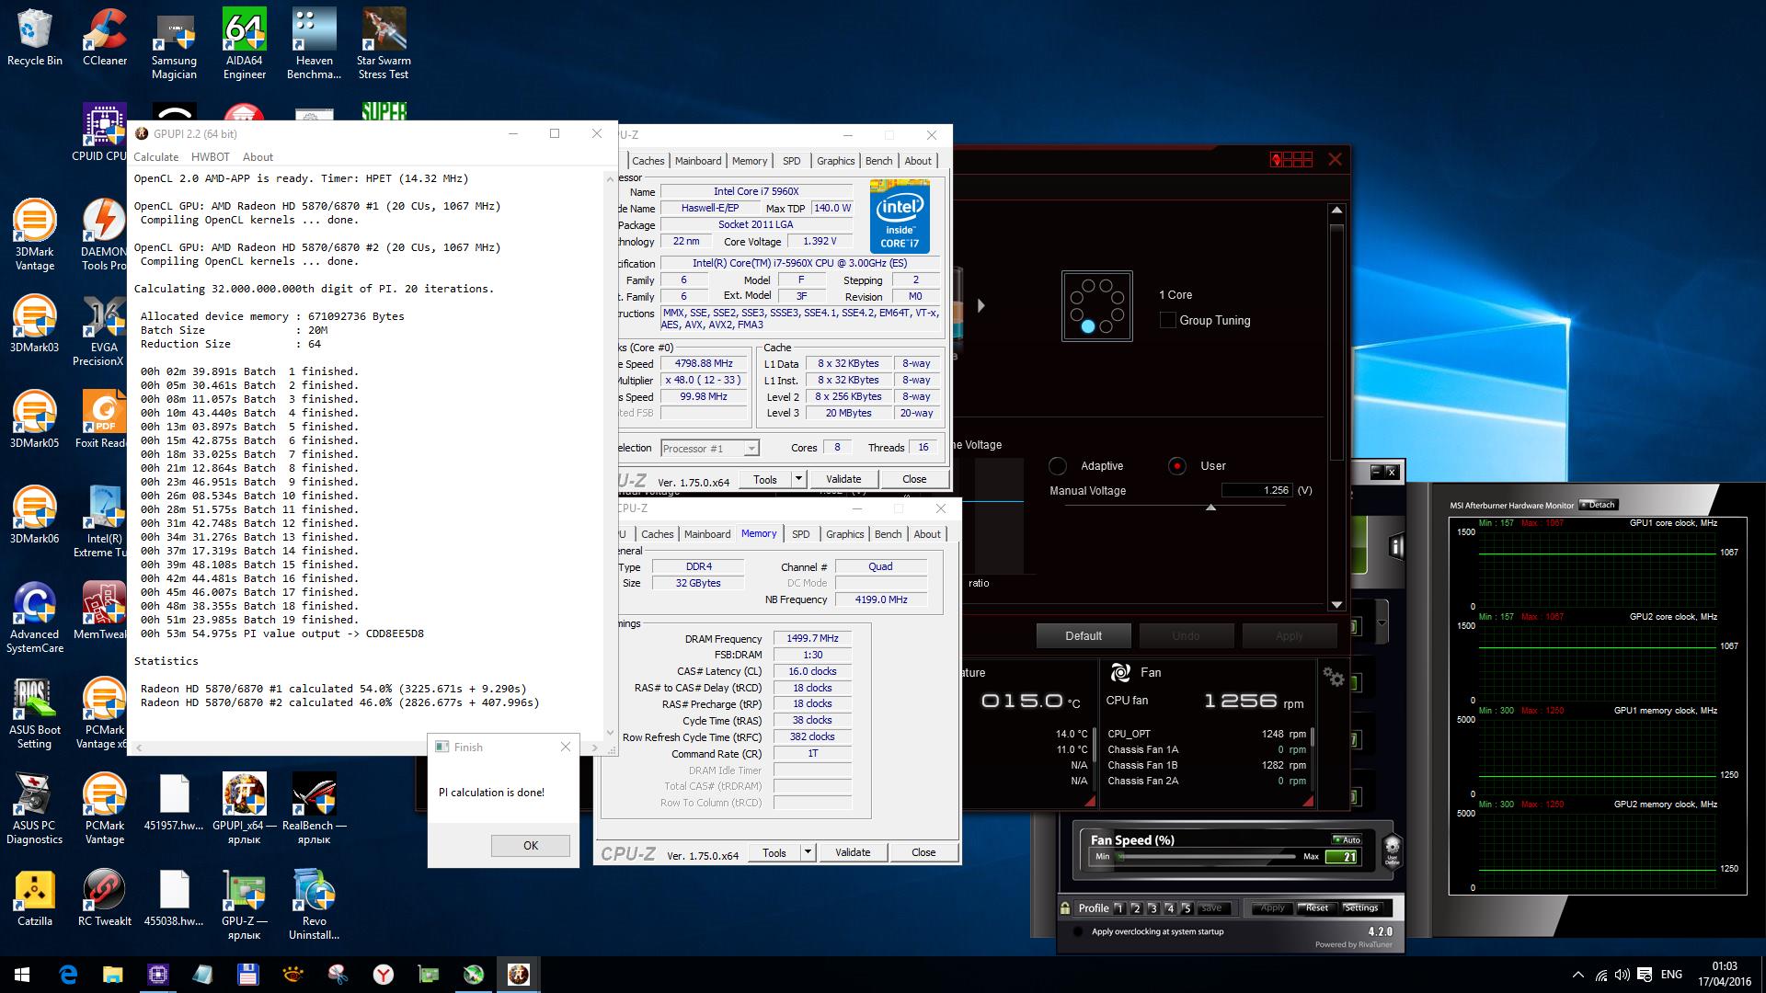Open File Explorer from taskbar
The height and width of the screenshot is (993, 1766).
point(112,975)
